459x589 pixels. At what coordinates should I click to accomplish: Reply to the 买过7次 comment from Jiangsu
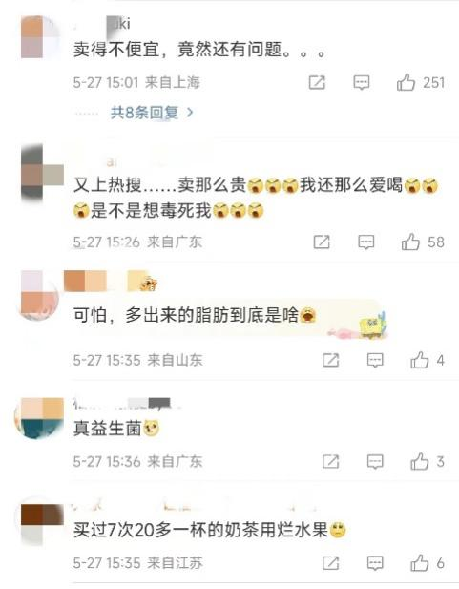pos(375,563)
